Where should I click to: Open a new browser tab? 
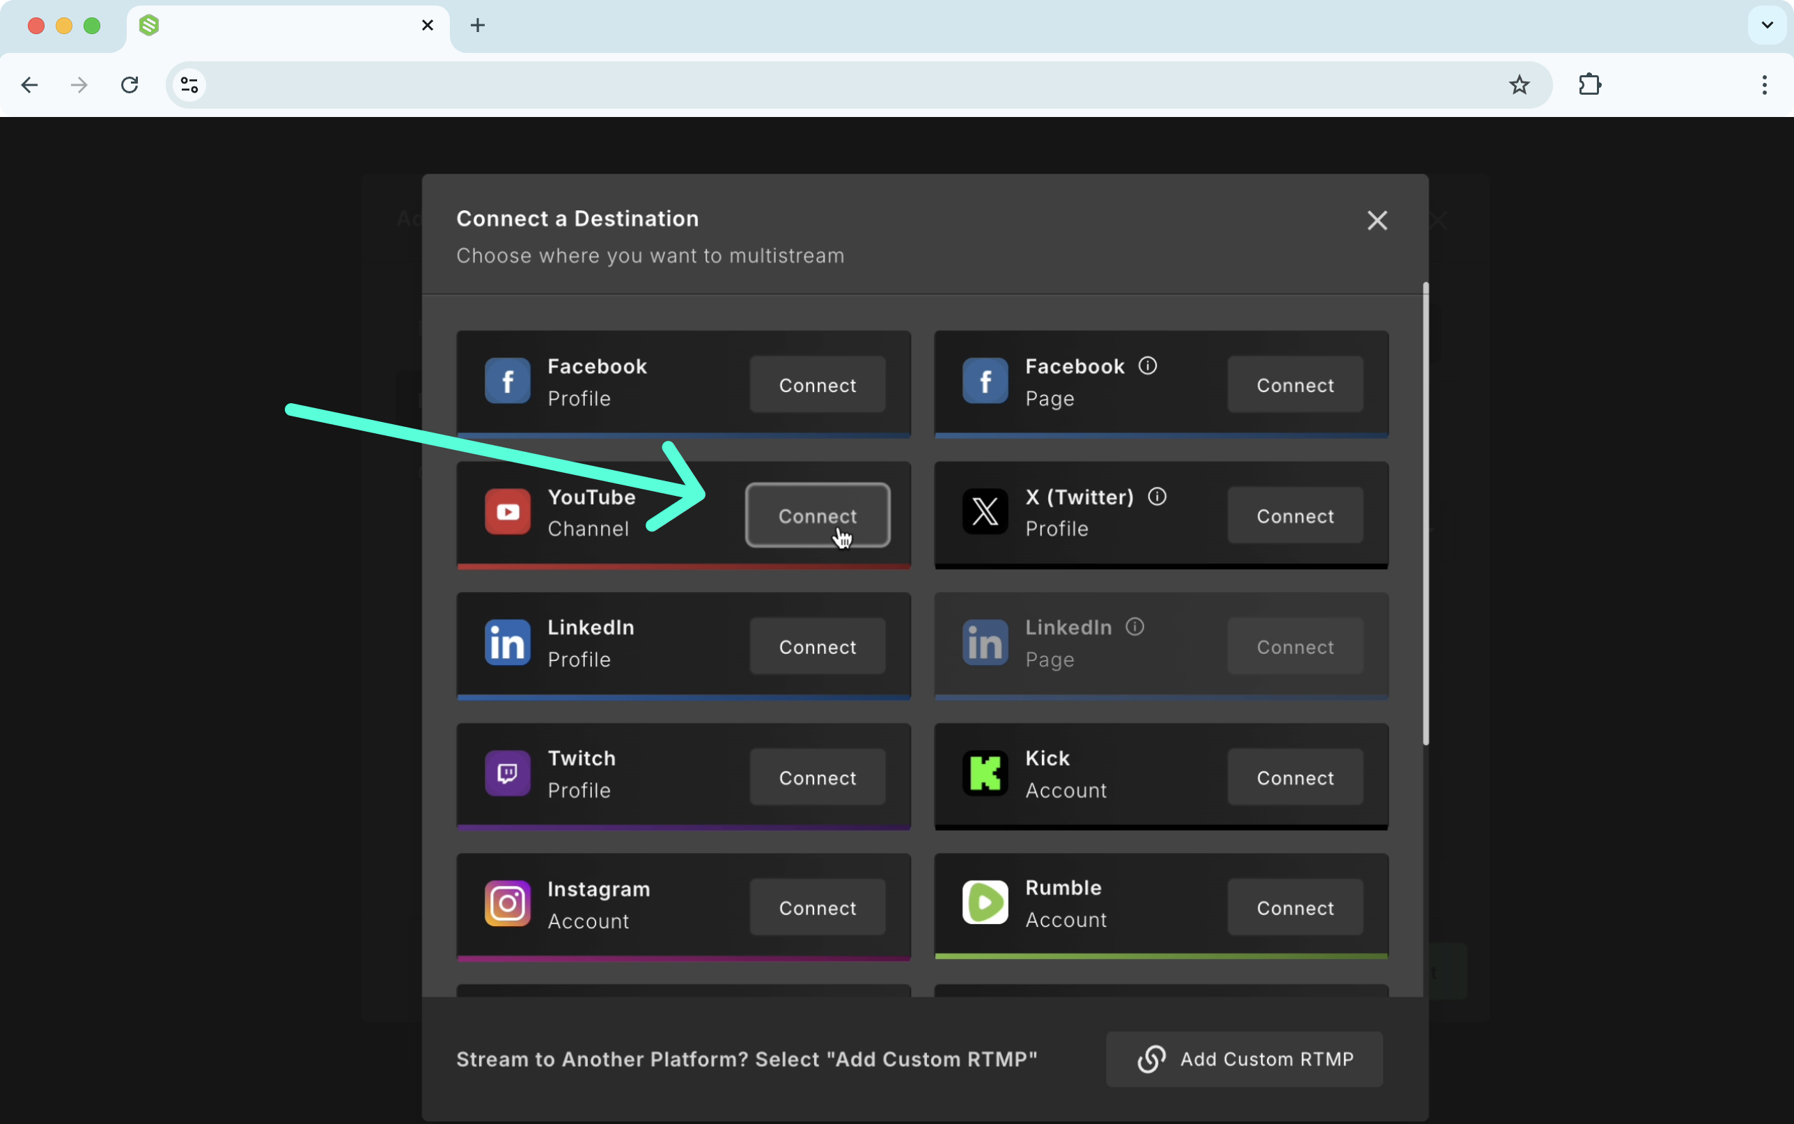pos(478,25)
